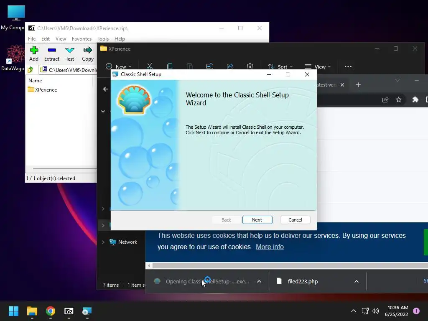Open the clock and date 10:36 AM

click(397, 311)
